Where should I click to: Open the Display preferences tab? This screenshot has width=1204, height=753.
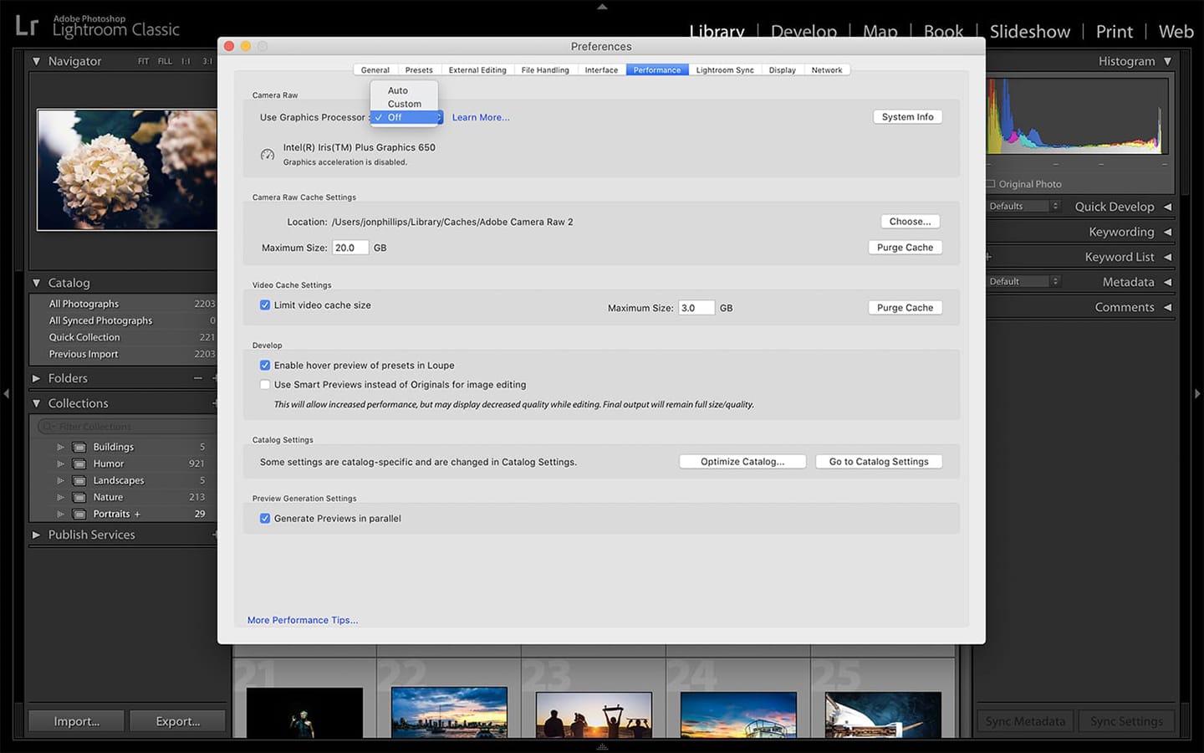[783, 70]
